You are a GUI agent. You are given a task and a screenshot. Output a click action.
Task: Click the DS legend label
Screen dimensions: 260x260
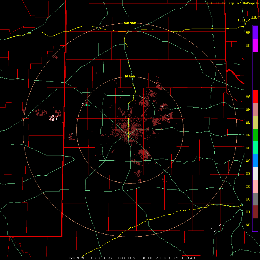[248, 174]
